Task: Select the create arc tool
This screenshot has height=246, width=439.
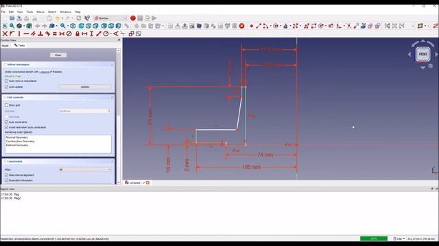Action: [265, 26]
